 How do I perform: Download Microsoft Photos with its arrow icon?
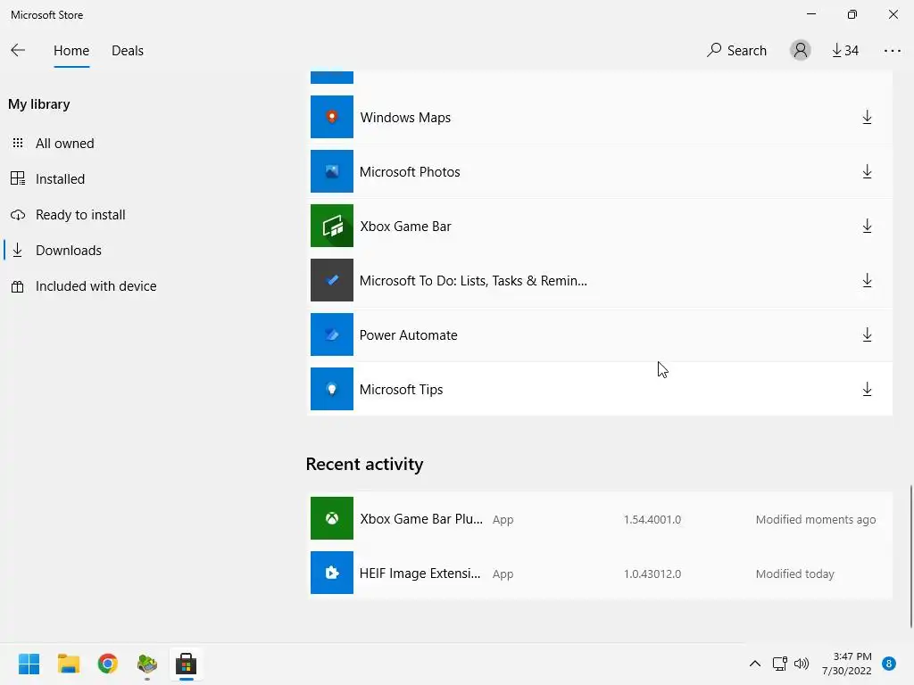[867, 172]
